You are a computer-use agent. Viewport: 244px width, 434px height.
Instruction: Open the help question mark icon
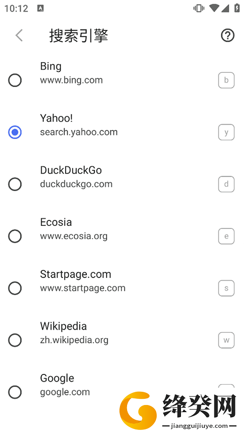coord(227,36)
